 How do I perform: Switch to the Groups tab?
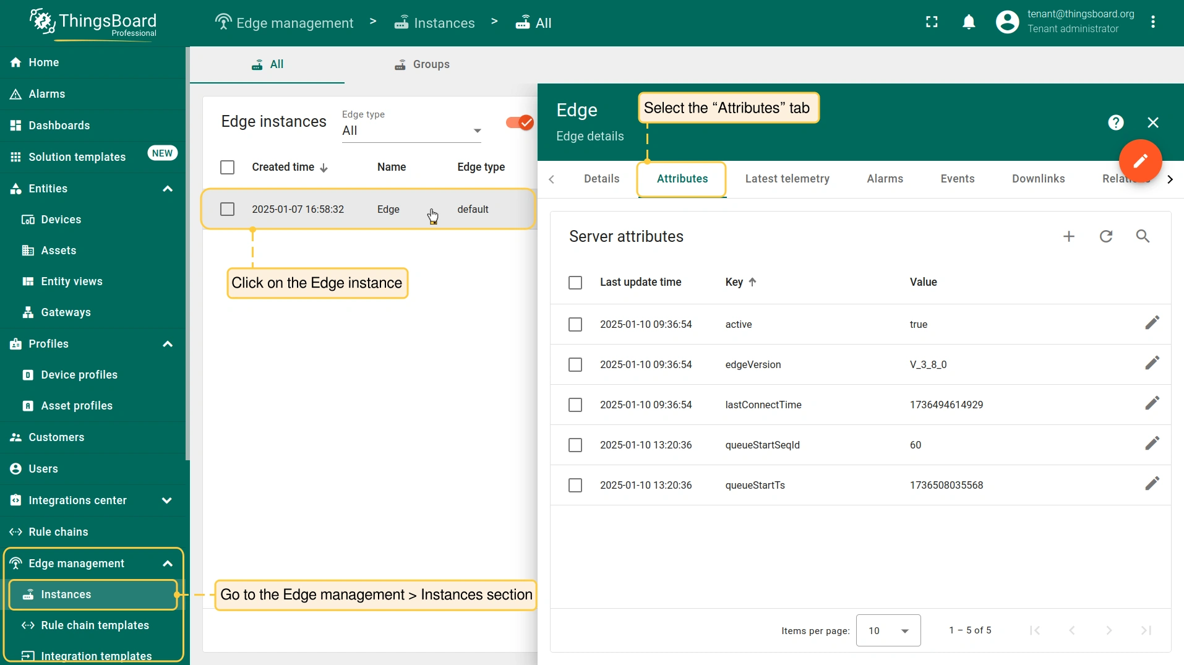pos(422,64)
